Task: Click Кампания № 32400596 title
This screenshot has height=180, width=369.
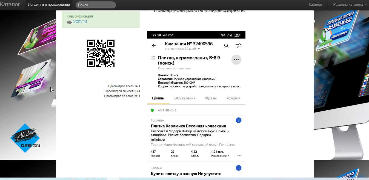Action: [x=189, y=44]
